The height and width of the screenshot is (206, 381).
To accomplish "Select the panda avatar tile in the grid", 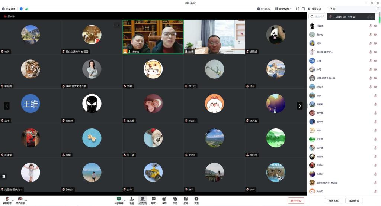I will [x=276, y=35].
